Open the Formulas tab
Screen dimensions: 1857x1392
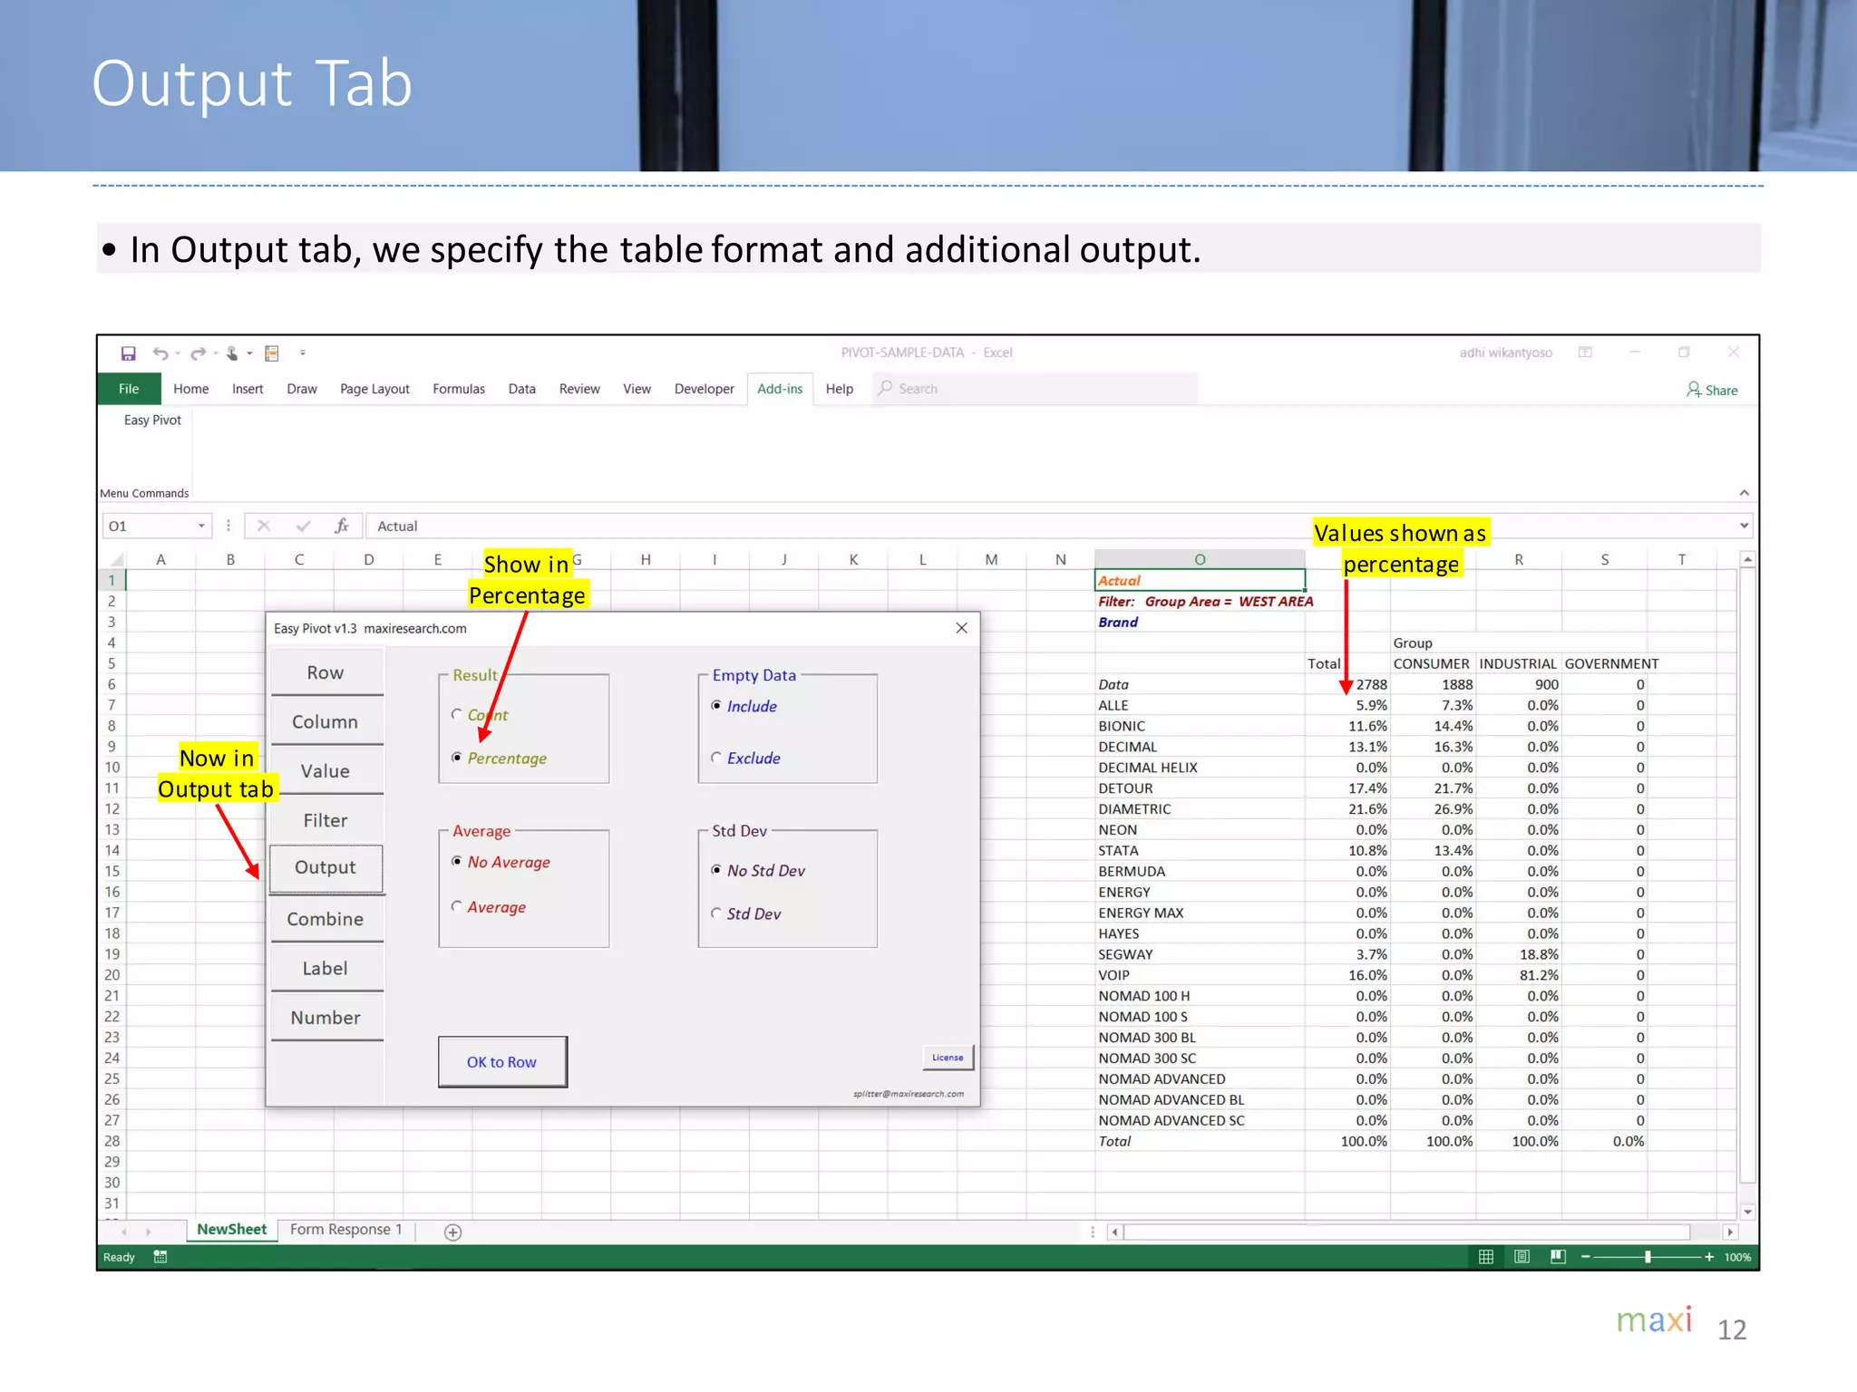[459, 389]
